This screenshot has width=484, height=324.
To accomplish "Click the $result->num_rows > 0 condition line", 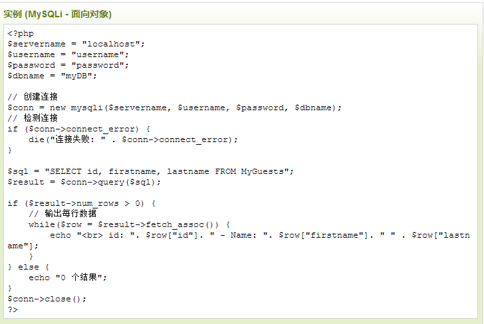I will point(82,203).
